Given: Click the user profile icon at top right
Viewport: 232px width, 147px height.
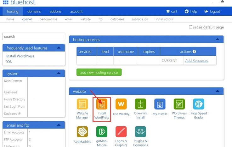Looking at the screenshot, I should [222, 1].
